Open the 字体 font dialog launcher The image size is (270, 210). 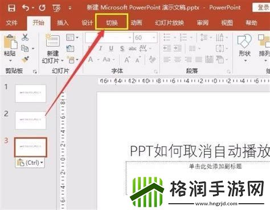pos(156,72)
